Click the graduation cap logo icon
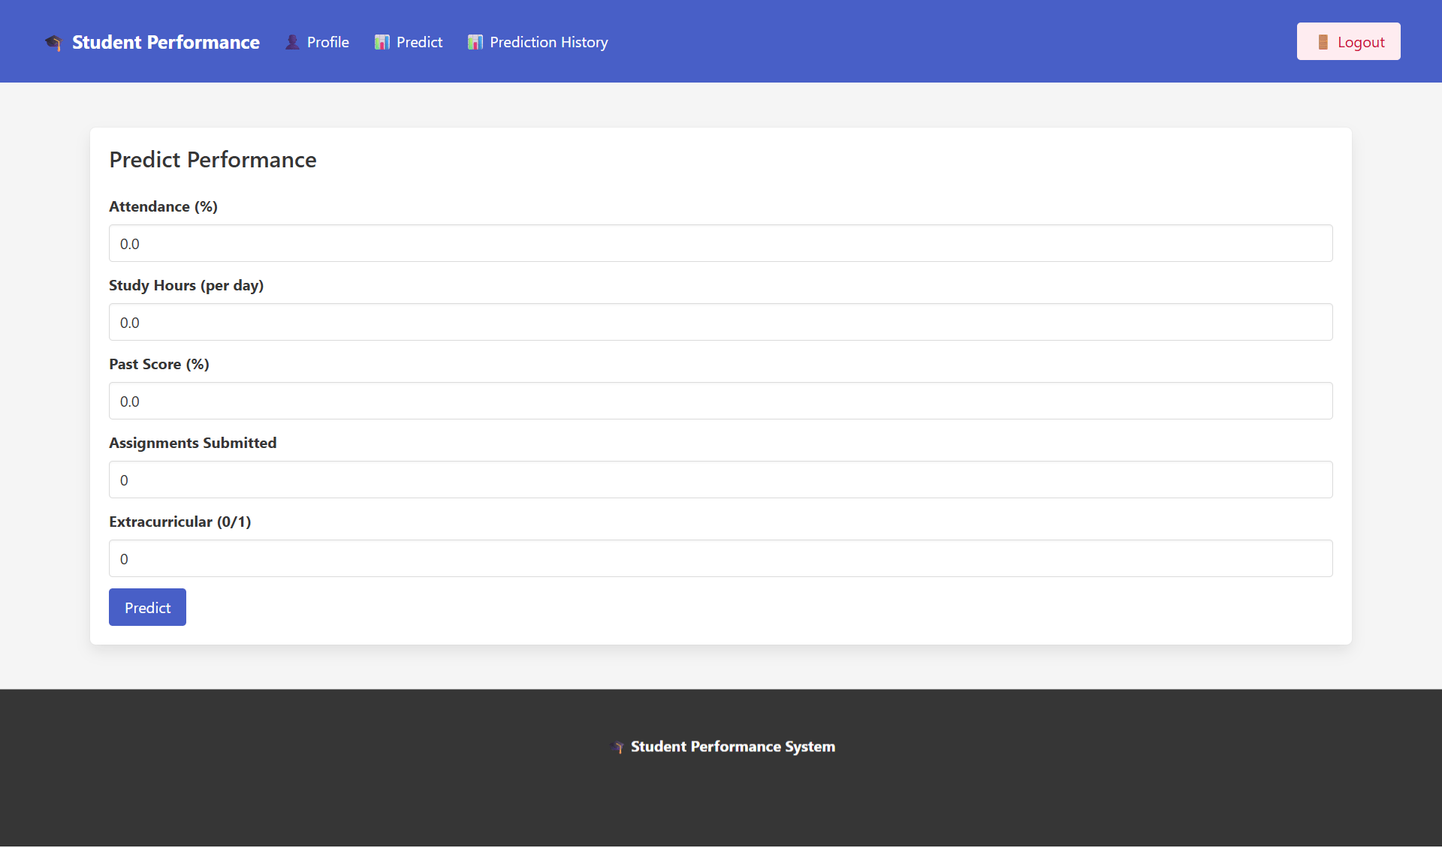 point(53,43)
